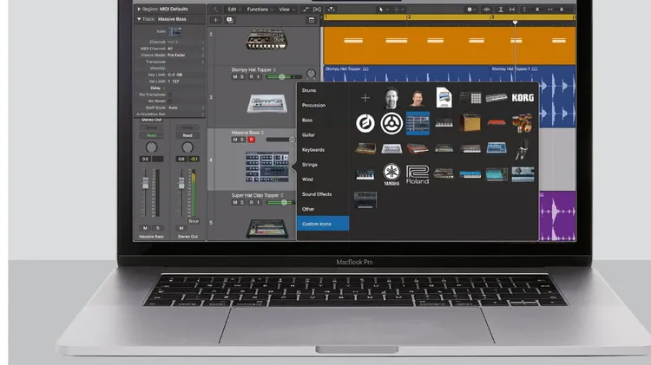Enable the No Transpose checkbox

(x=170, y=95)
